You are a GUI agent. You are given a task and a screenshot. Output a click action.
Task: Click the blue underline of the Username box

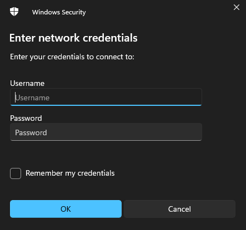[106, 105]
